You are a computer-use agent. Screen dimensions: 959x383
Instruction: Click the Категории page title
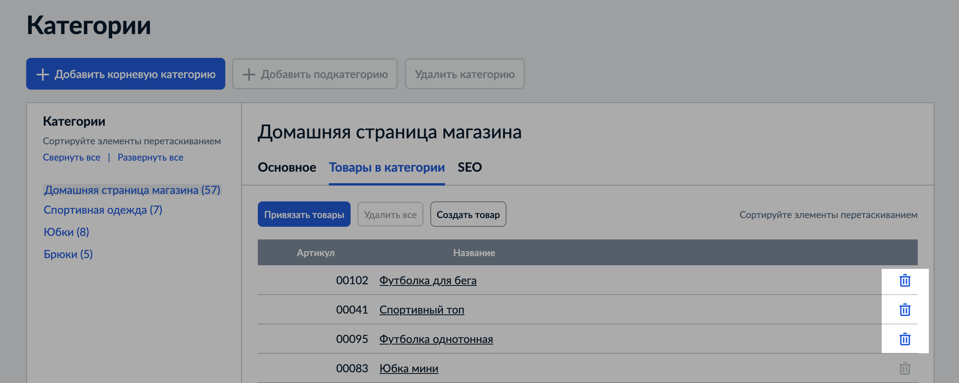click(x=89, y=25)
